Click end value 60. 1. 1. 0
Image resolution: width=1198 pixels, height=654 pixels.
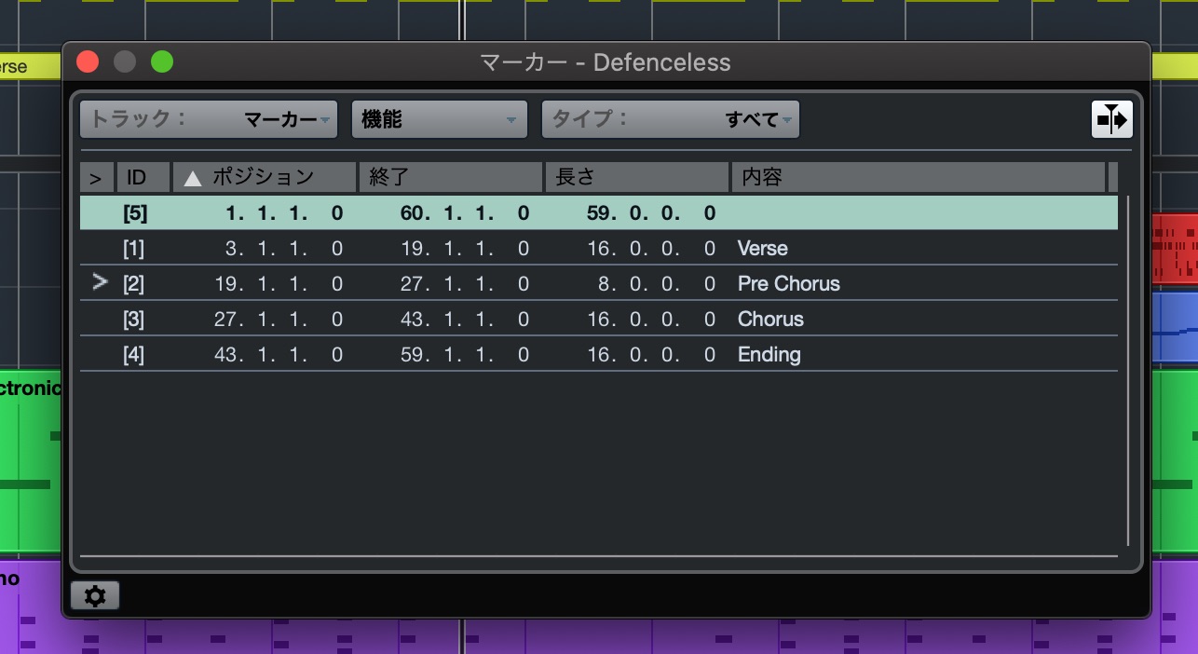pos(465,213)
